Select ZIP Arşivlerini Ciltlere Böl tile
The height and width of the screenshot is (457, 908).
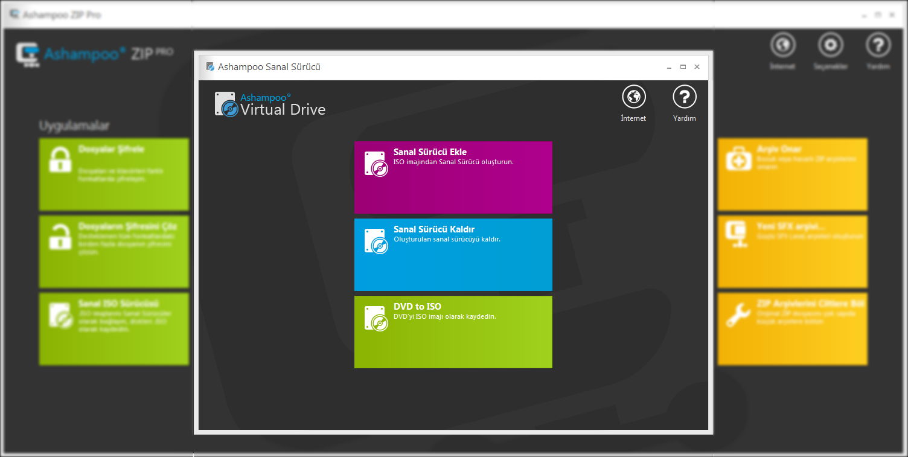[x=792, y=328]
